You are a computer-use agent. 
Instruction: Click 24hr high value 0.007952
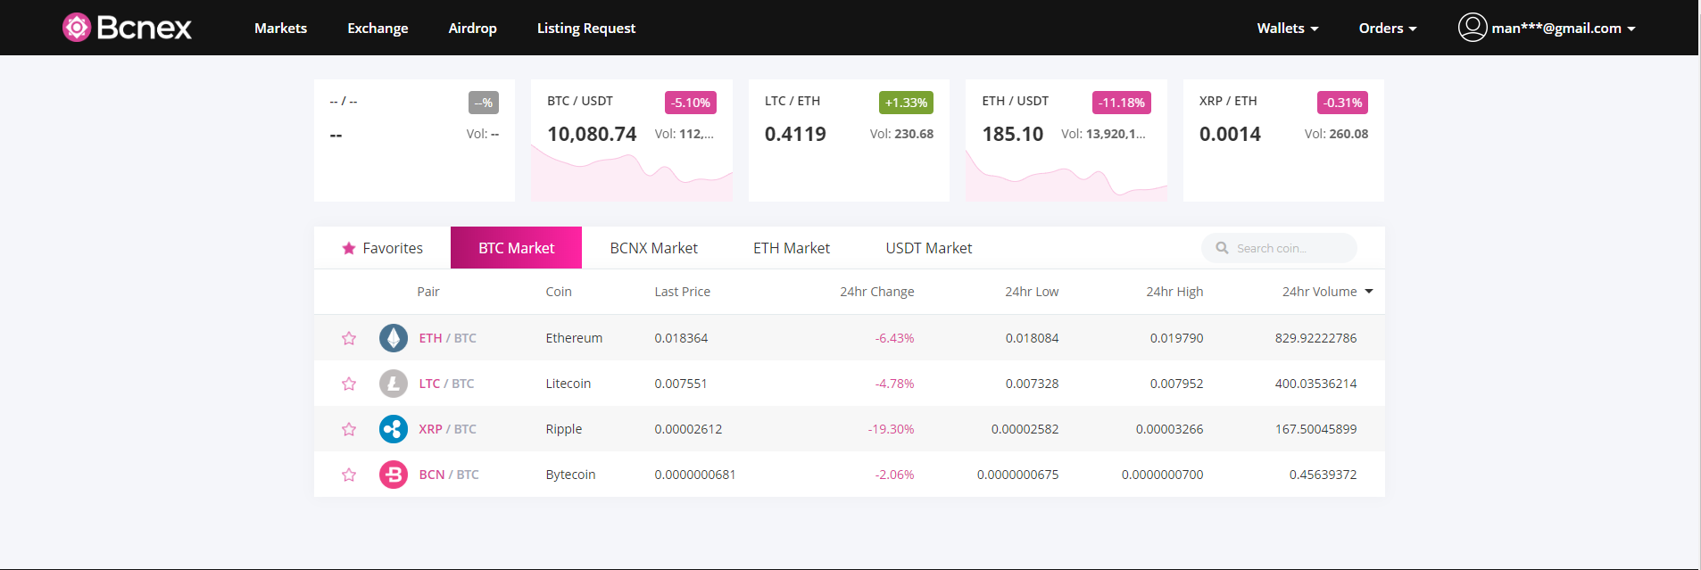tap(1176, 384)
